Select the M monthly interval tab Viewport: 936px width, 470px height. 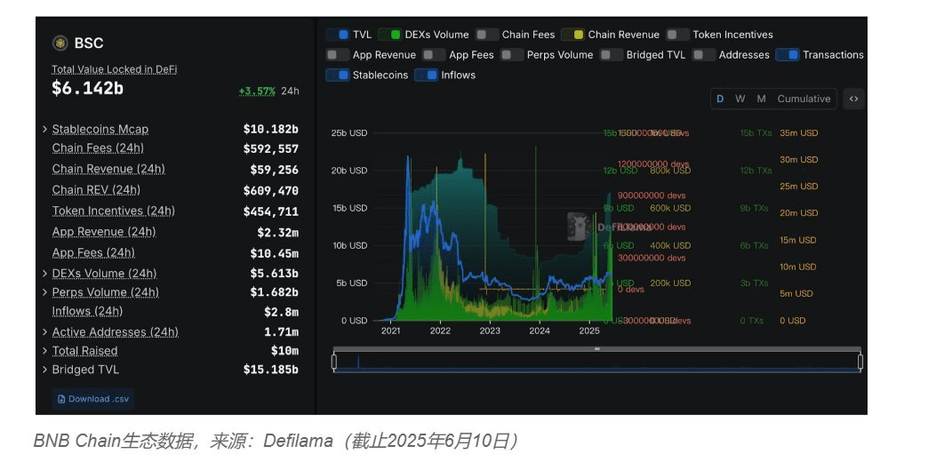[x=761, y=99]
